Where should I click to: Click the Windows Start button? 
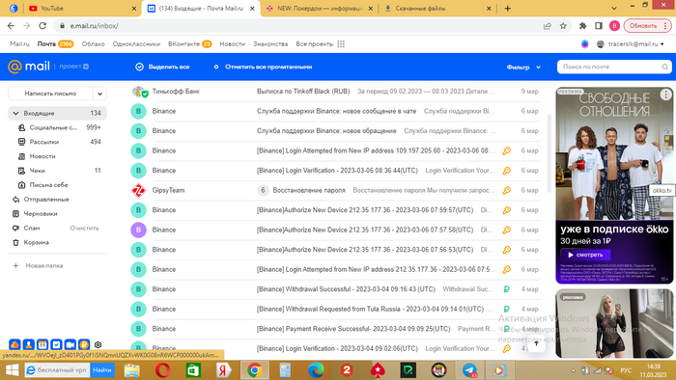[12, 370]
